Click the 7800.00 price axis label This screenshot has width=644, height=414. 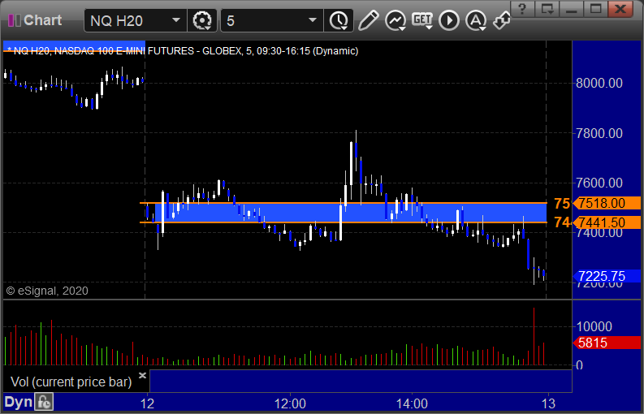[599, 133]
